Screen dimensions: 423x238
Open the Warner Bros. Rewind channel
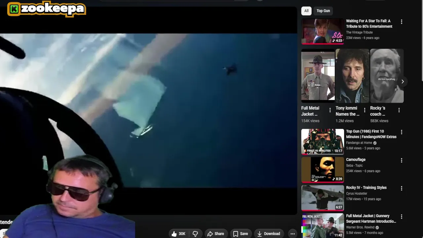tap(360, 227)
